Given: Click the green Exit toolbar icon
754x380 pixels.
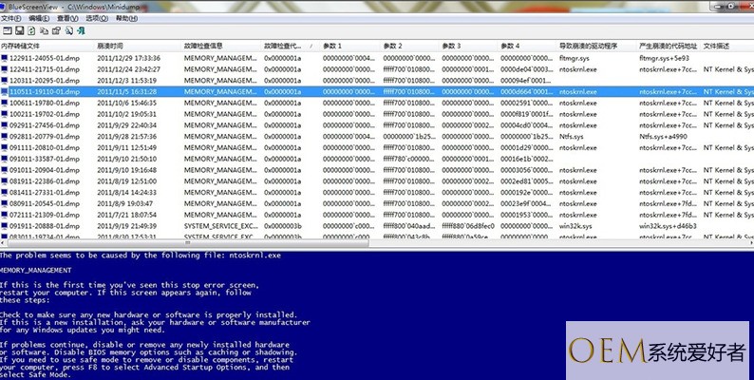Looking at the screenshot, I should coord(81,30).
